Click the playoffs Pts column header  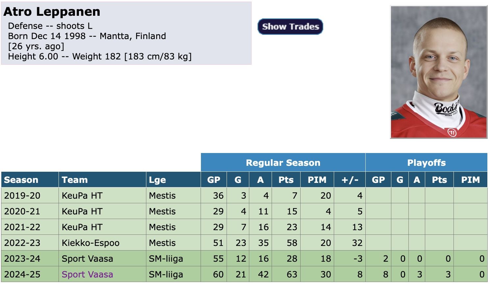[x=439, y=180]
